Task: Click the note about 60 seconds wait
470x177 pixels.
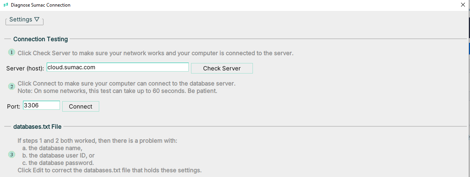Action: point(117,91)
